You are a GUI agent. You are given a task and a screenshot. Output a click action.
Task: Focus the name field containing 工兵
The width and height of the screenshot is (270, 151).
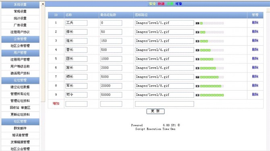point(77,23)
